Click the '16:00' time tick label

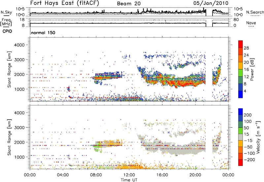click(x=162, y=175)
